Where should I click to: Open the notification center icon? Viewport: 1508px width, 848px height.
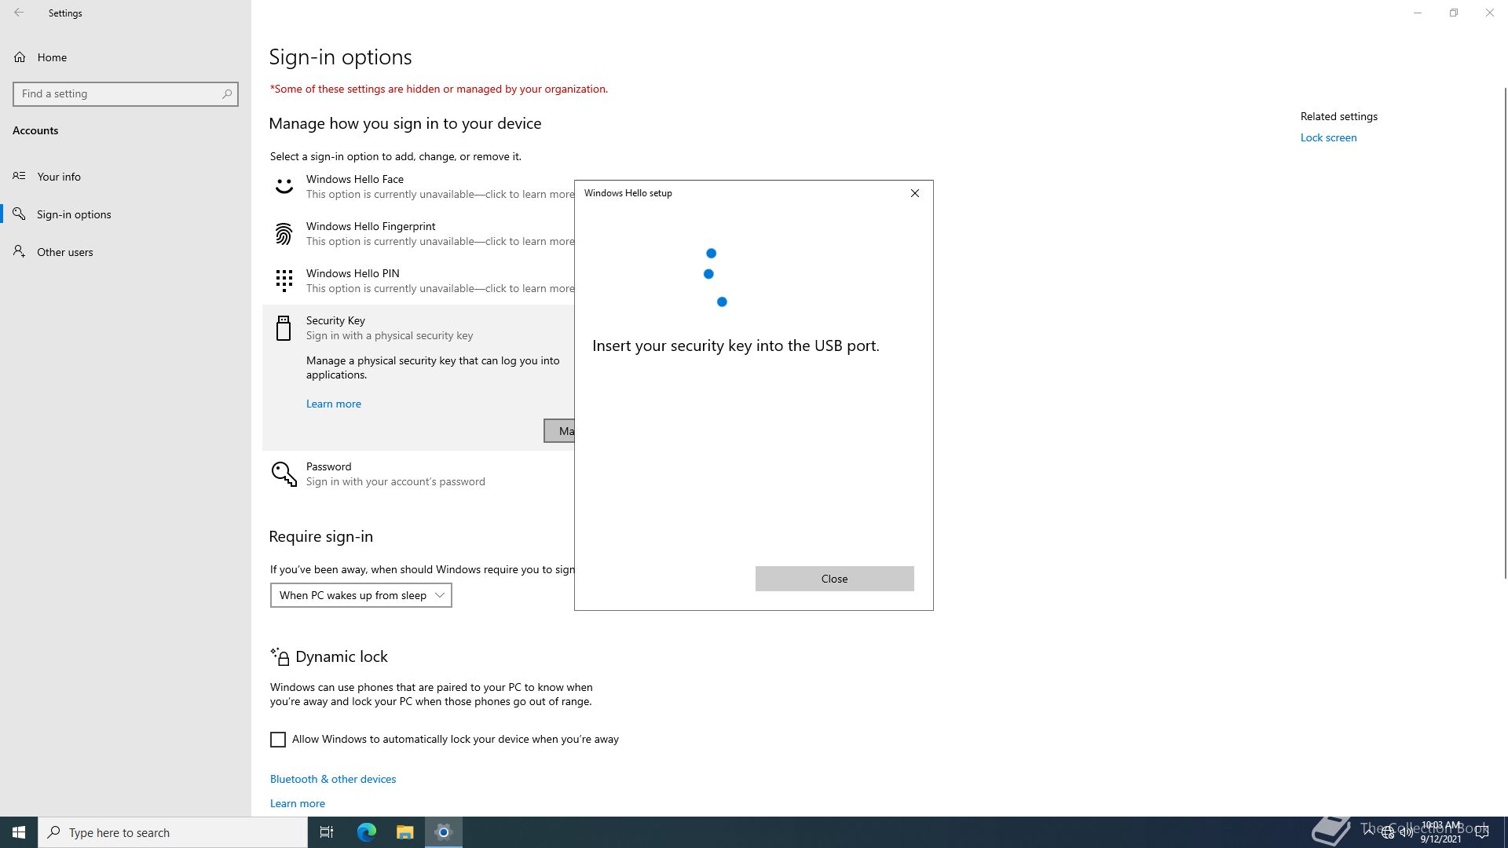pos(1482,832)
